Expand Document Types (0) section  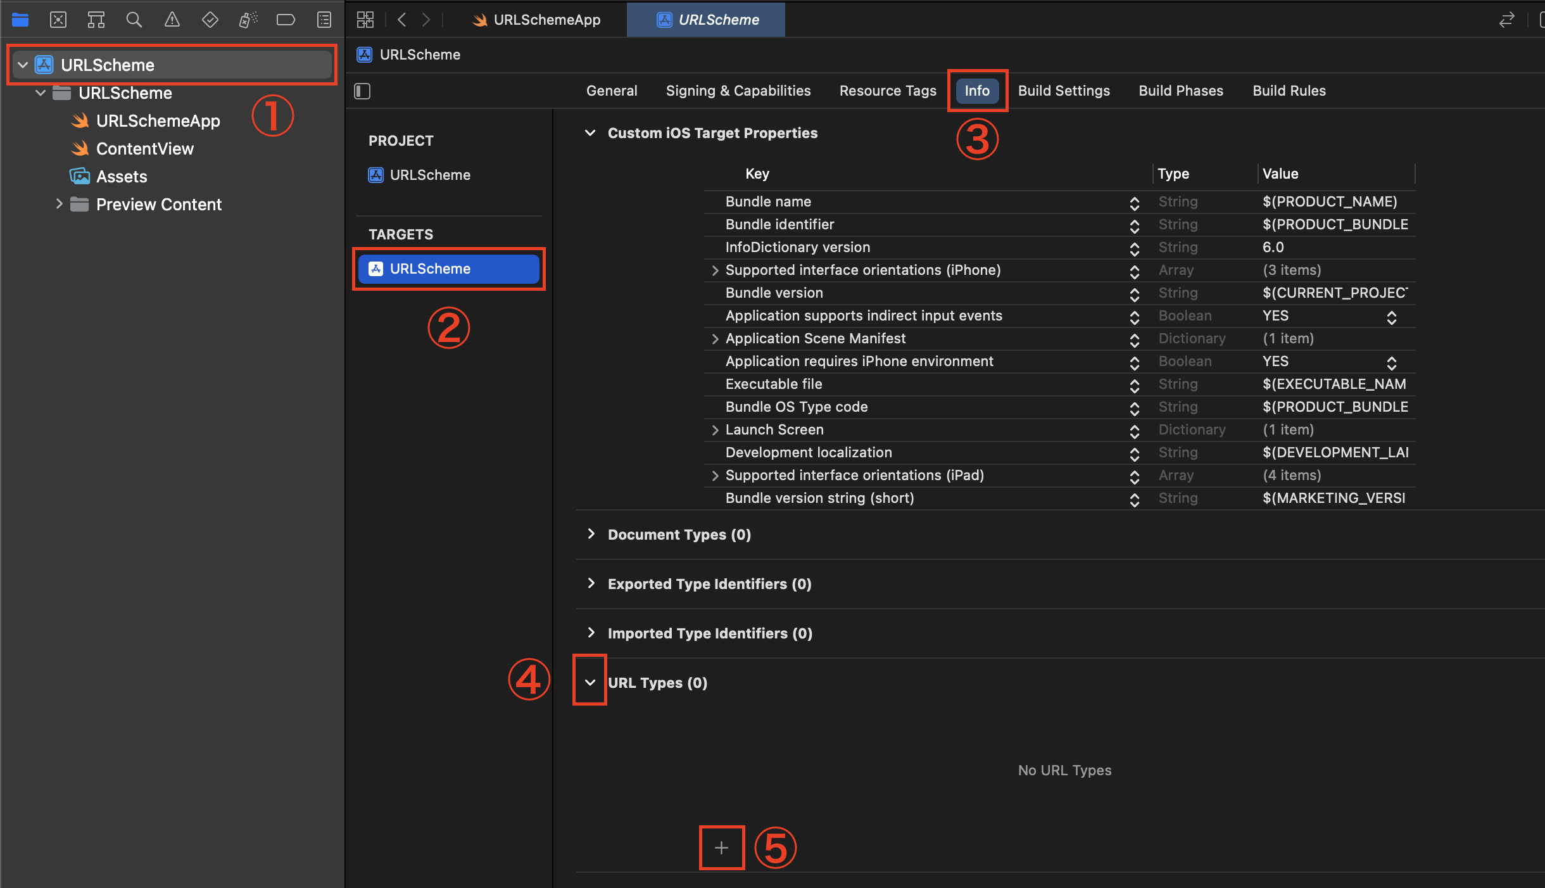[591, 534]
